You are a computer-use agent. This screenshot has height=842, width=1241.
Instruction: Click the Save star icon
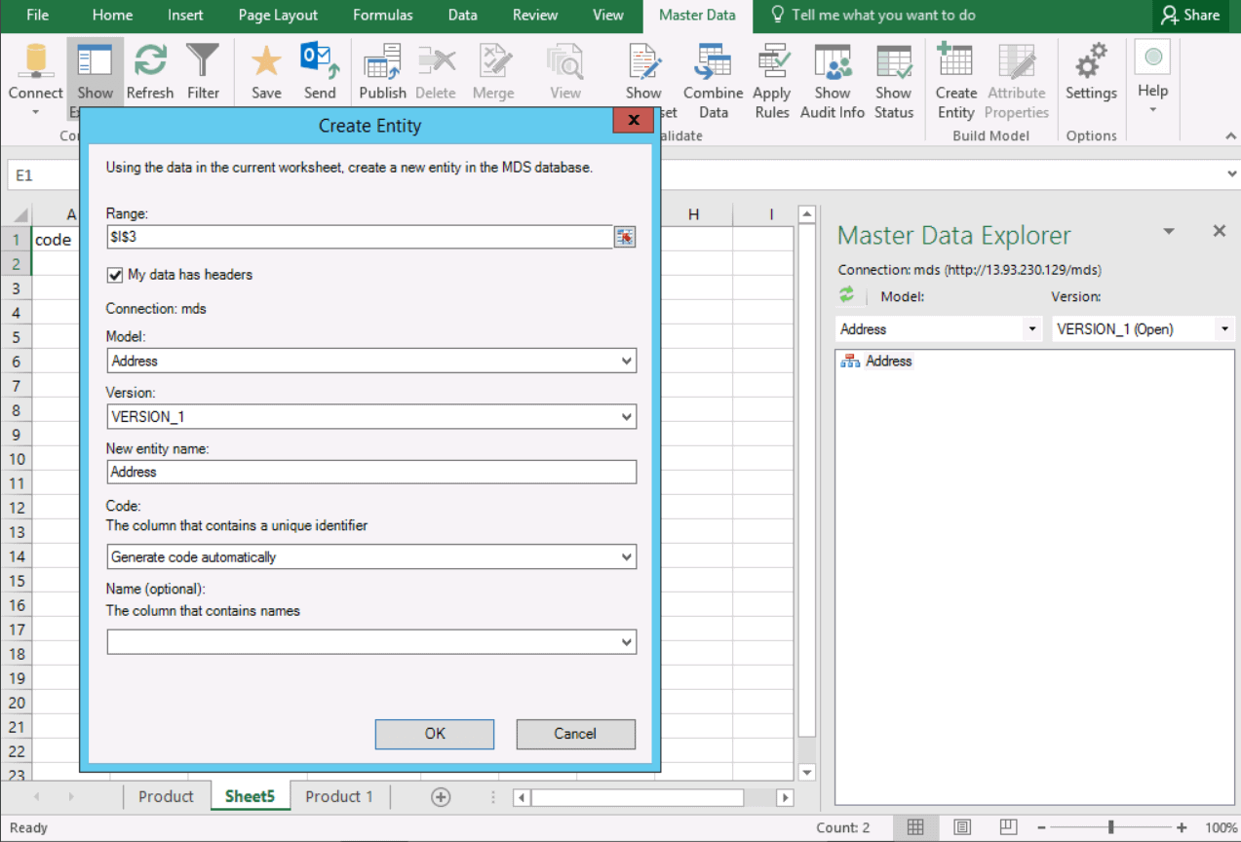(266, 60)
